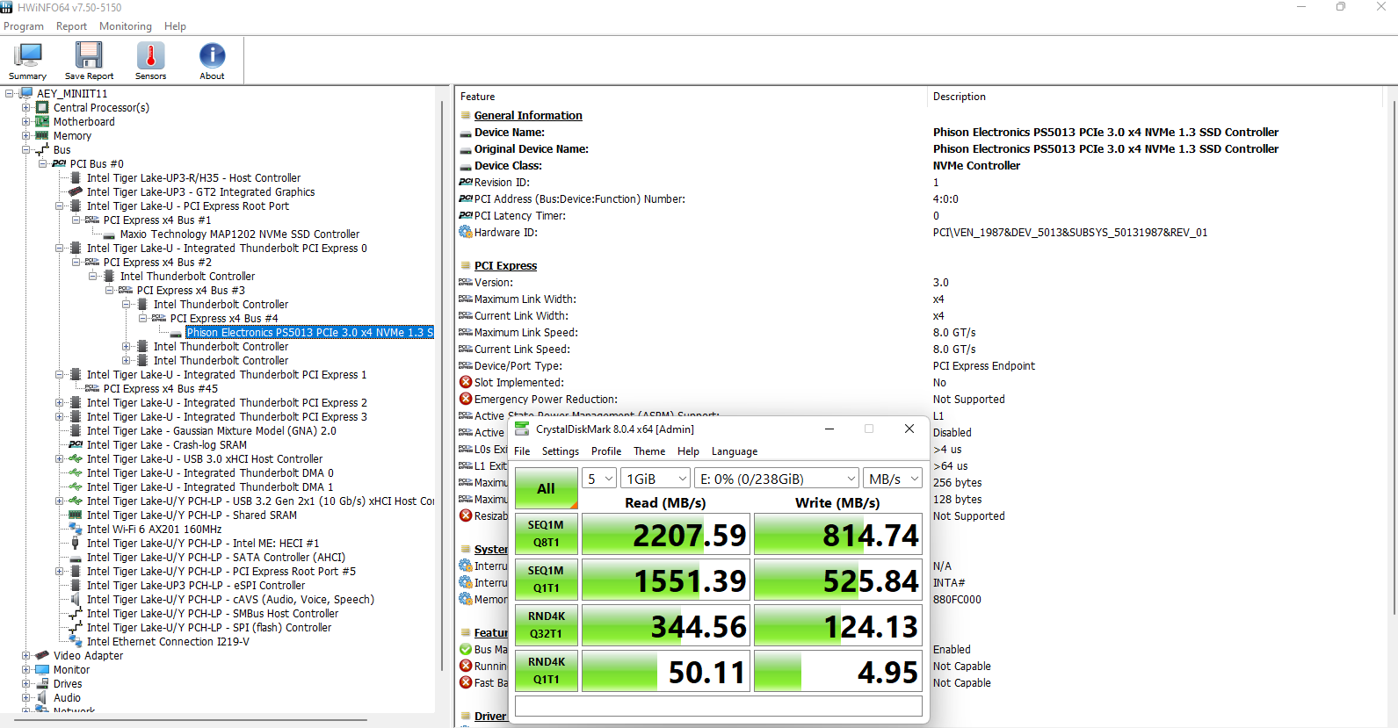Click the empty comment field in CrystalDiskMark
This screenshot has width=1398, height=728.
click(x=719, y=707)
